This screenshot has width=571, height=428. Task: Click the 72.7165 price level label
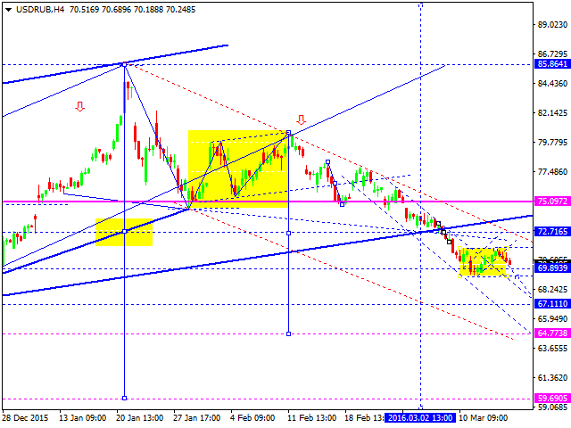552,232
